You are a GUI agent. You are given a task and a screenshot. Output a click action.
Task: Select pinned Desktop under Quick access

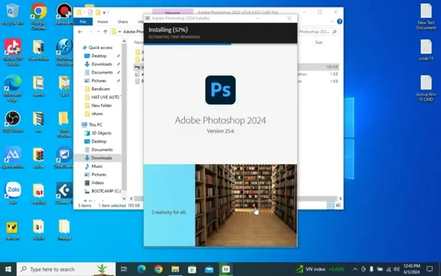[99, 56]
